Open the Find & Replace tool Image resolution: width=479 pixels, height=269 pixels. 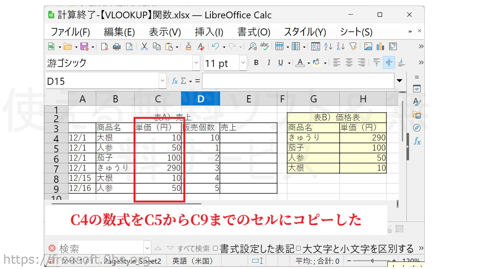click(253, 47)
